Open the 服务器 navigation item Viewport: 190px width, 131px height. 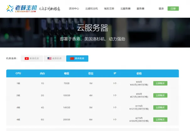point(140,9)
